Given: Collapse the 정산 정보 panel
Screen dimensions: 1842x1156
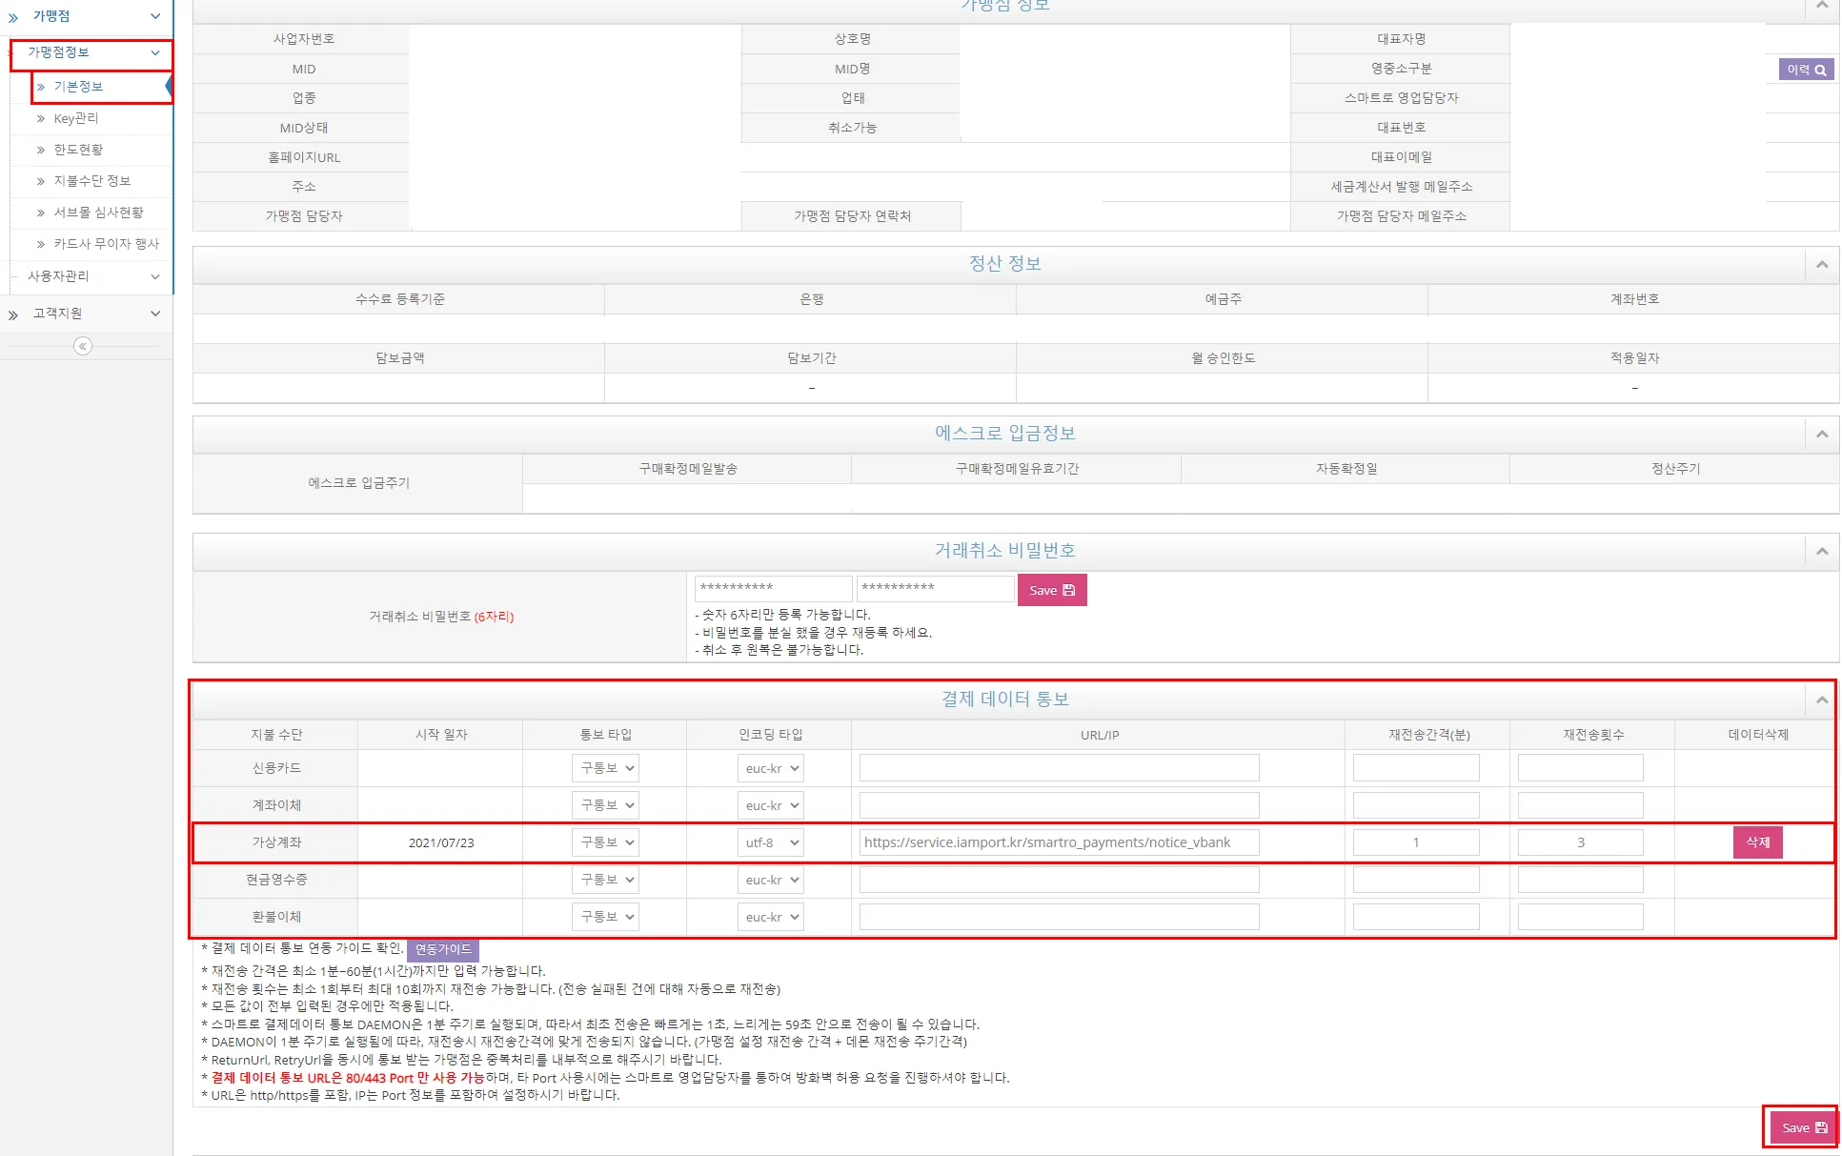Looking at the screenshot, I should pos(1821,264).
